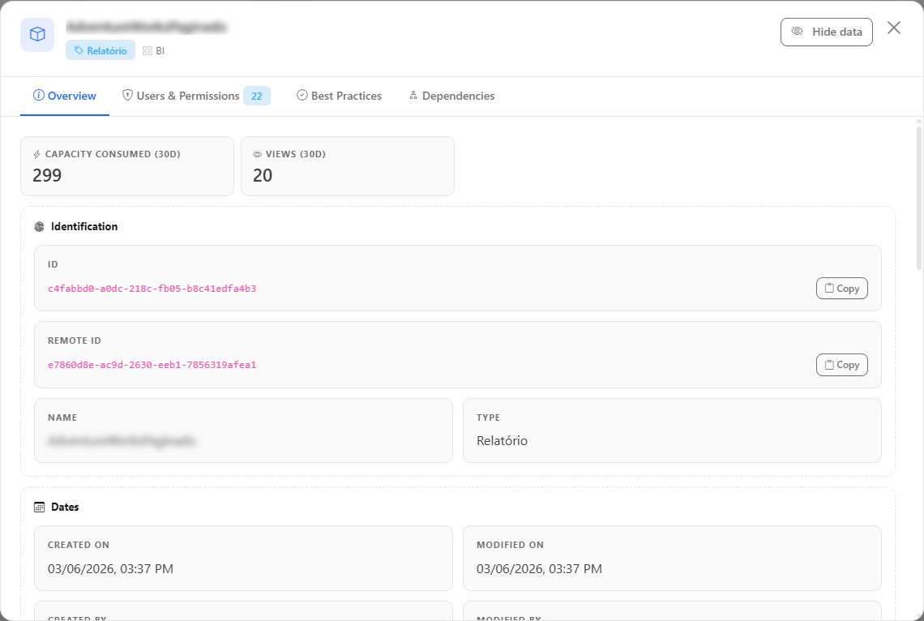
Task: Click the Views (30D) card
Action: tap(348, 166)
